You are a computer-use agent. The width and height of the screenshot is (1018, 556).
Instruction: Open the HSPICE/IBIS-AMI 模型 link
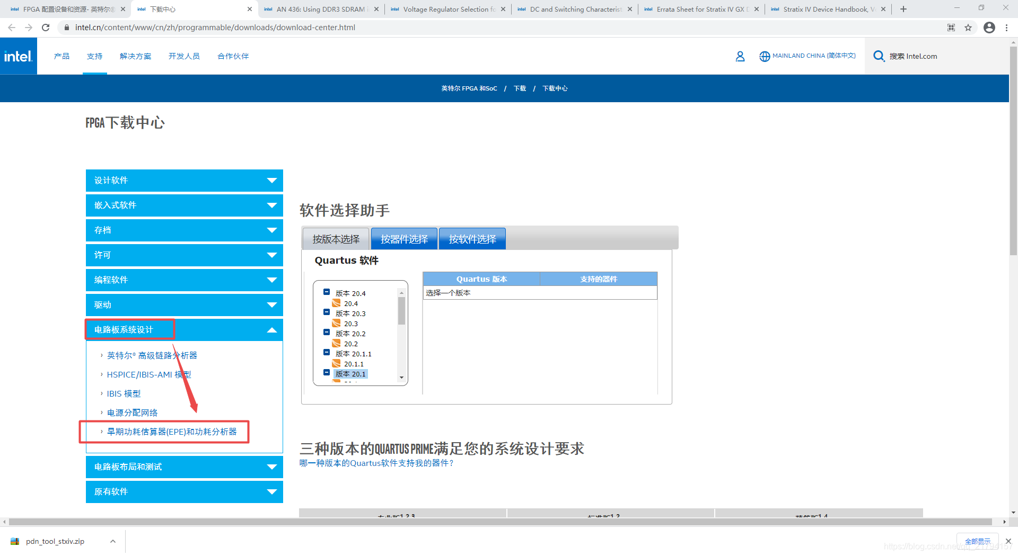[x=149, y=374]
